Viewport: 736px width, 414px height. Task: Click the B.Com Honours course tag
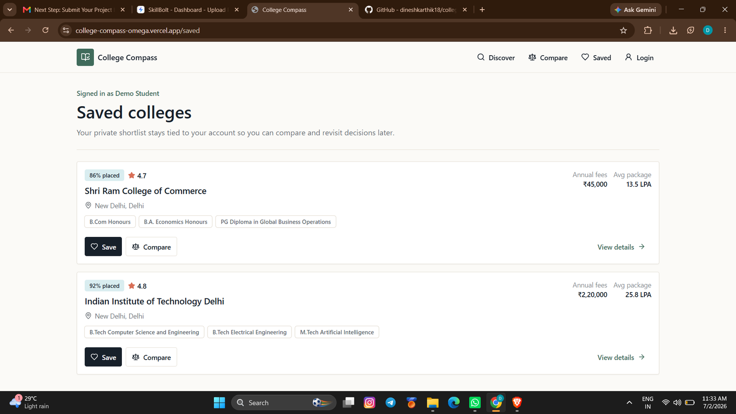[x=110, y=222]
